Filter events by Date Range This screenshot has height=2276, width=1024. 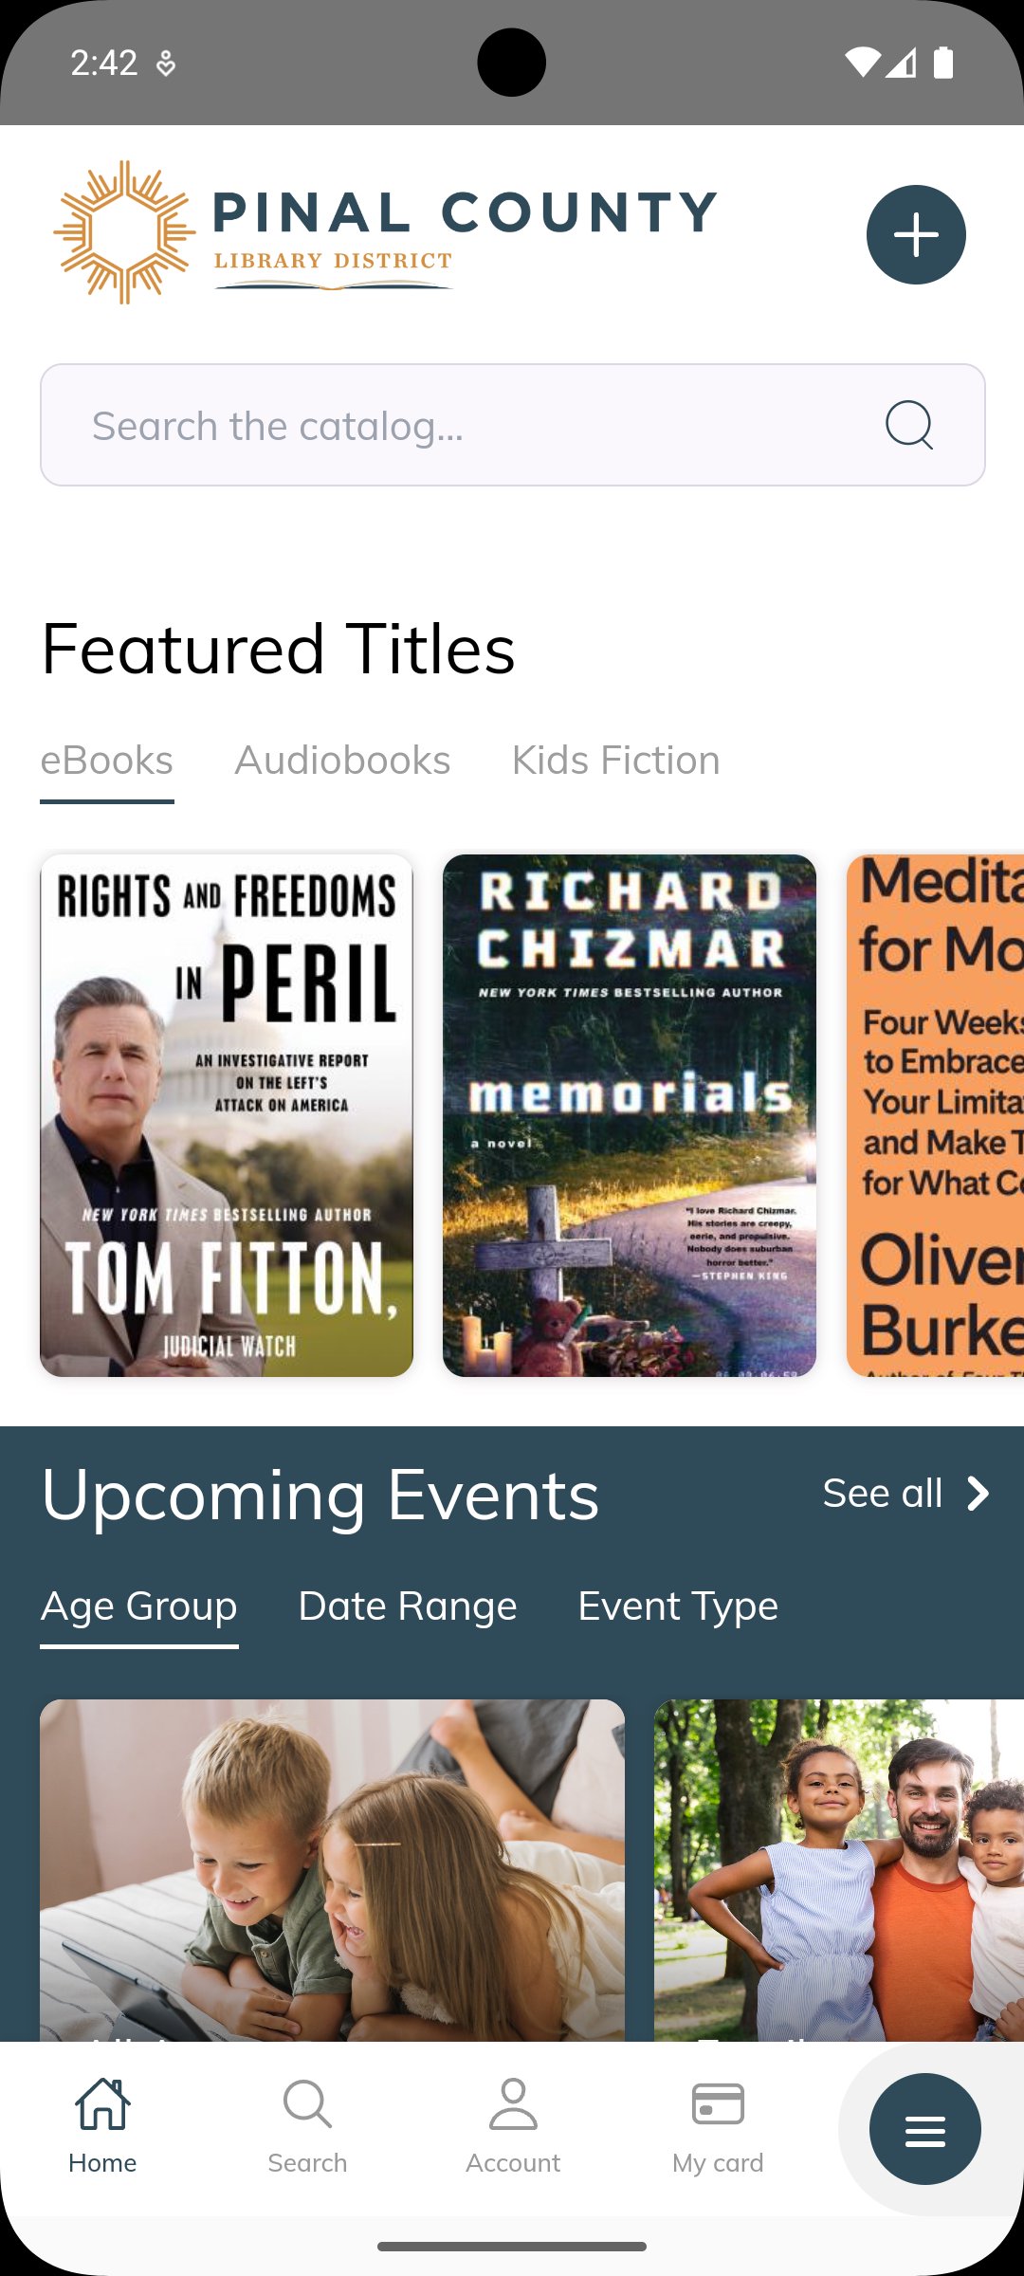click(408, 1606)
